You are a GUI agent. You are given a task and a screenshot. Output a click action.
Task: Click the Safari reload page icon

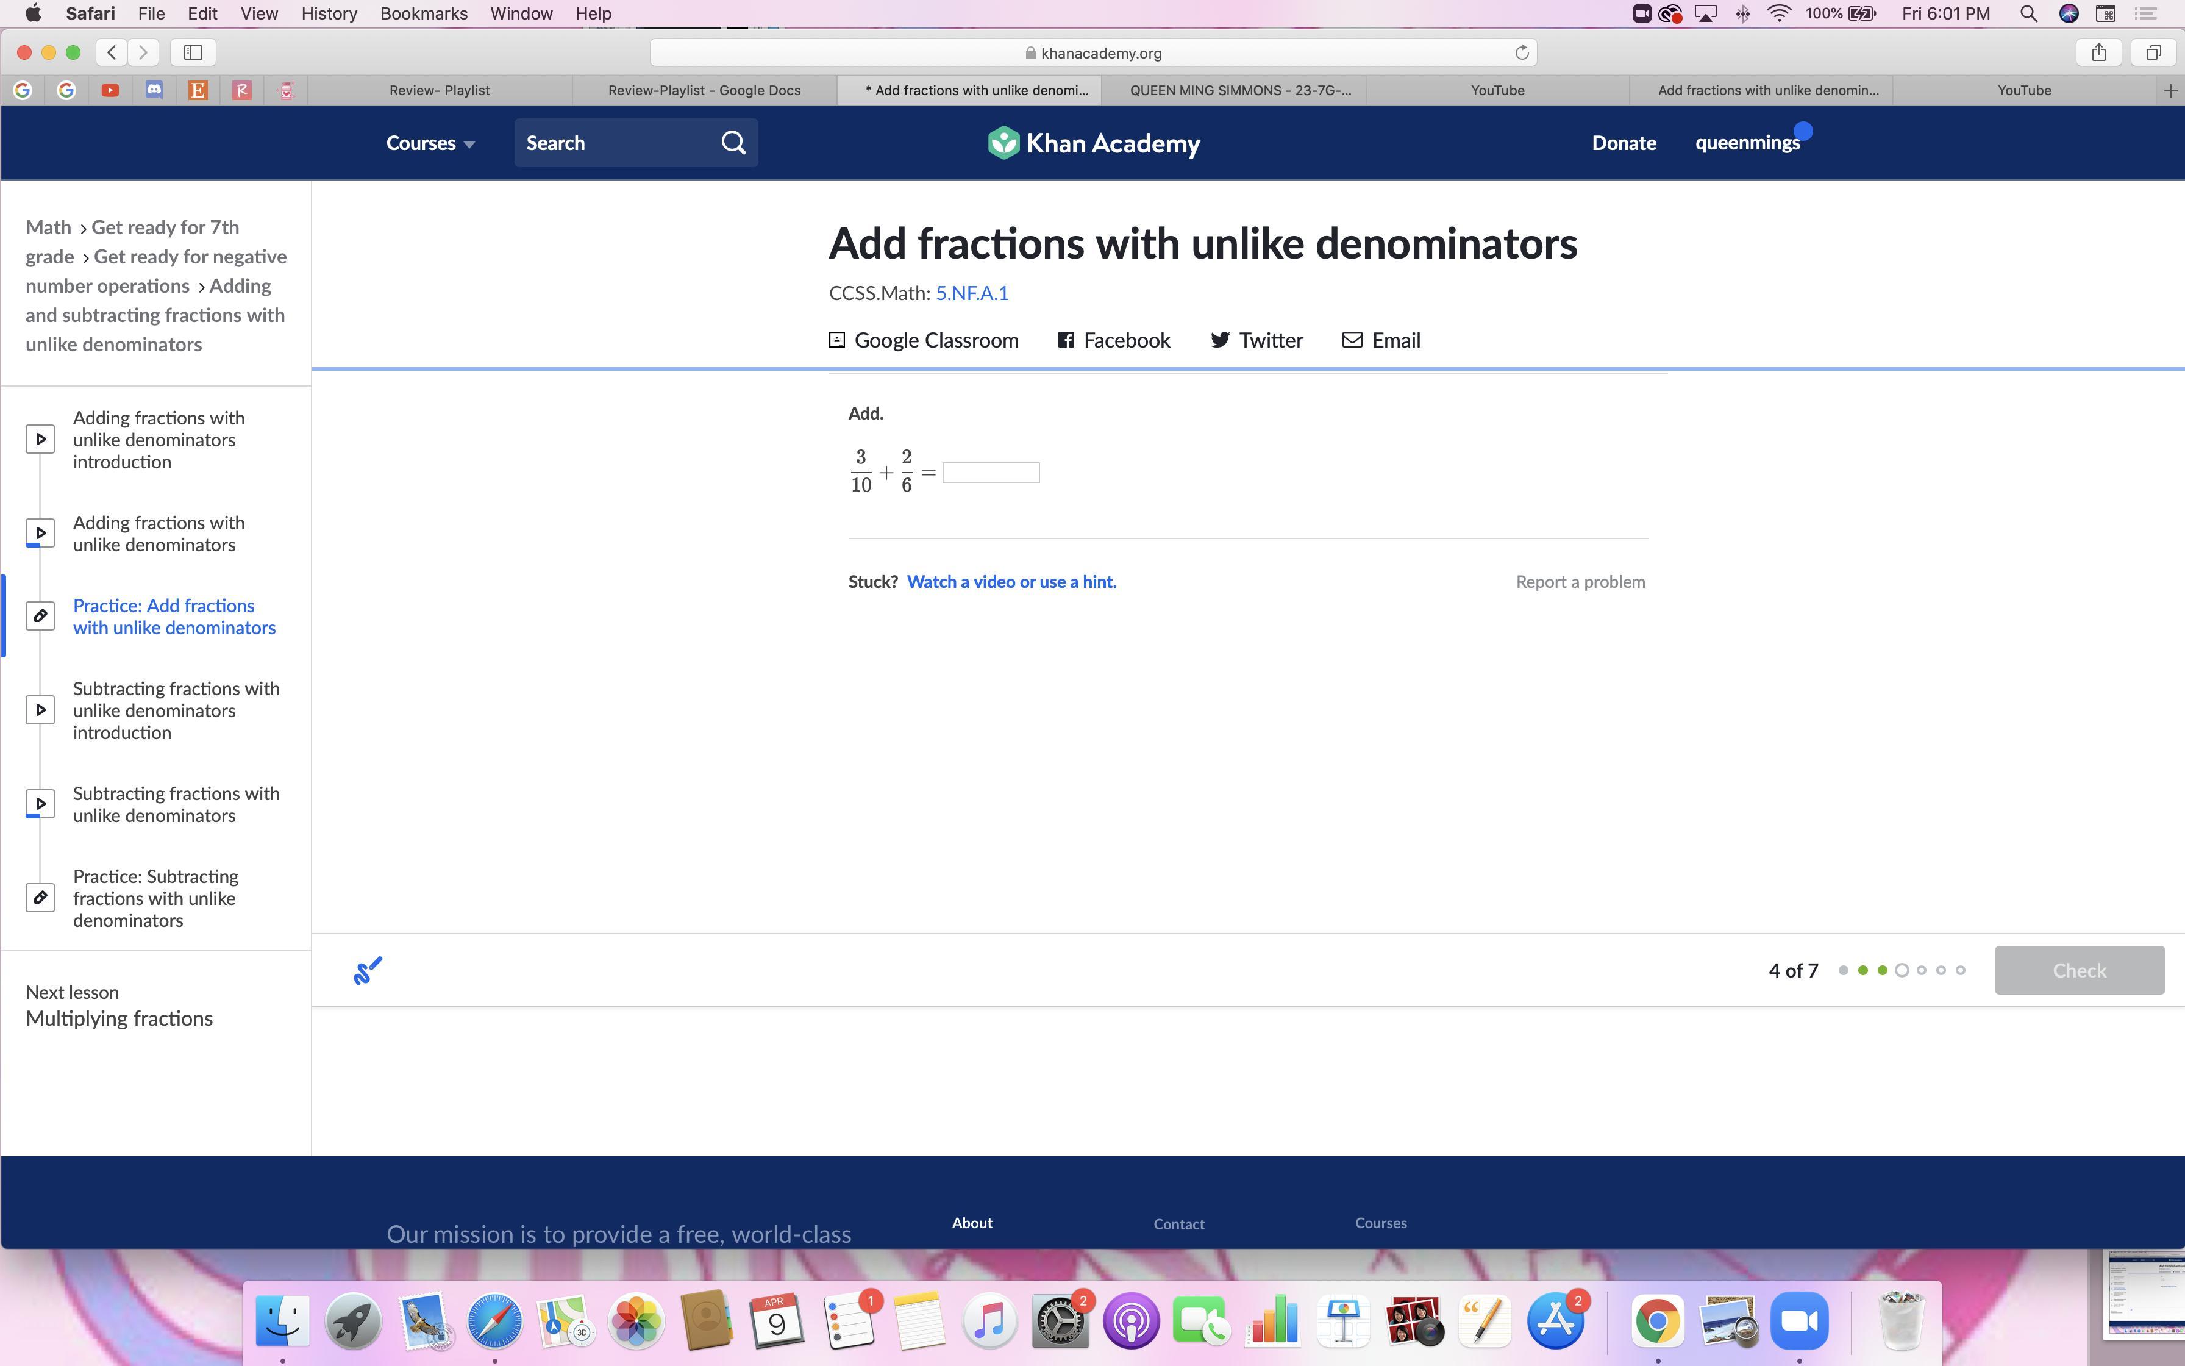1521,52
